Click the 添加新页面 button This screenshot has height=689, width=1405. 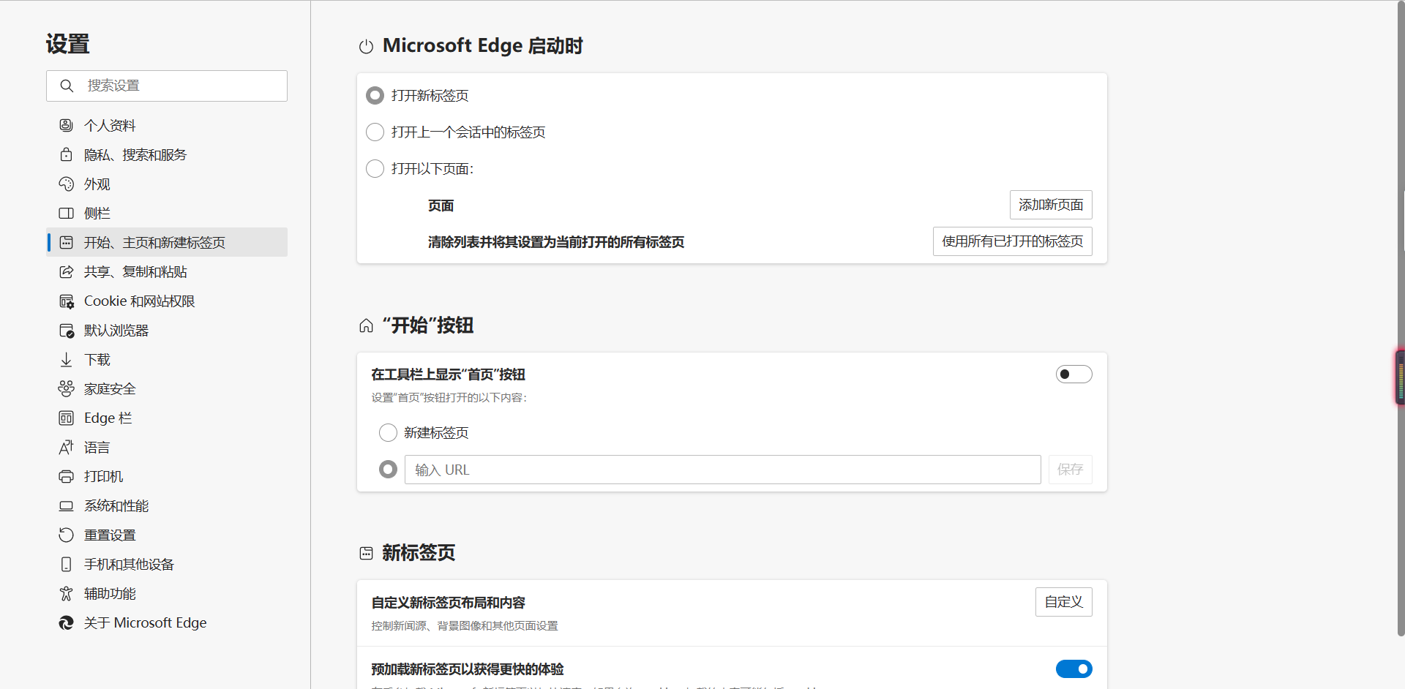click(x=1050, y=205)
